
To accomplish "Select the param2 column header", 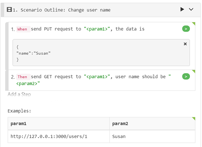I will tap(152, 124).
